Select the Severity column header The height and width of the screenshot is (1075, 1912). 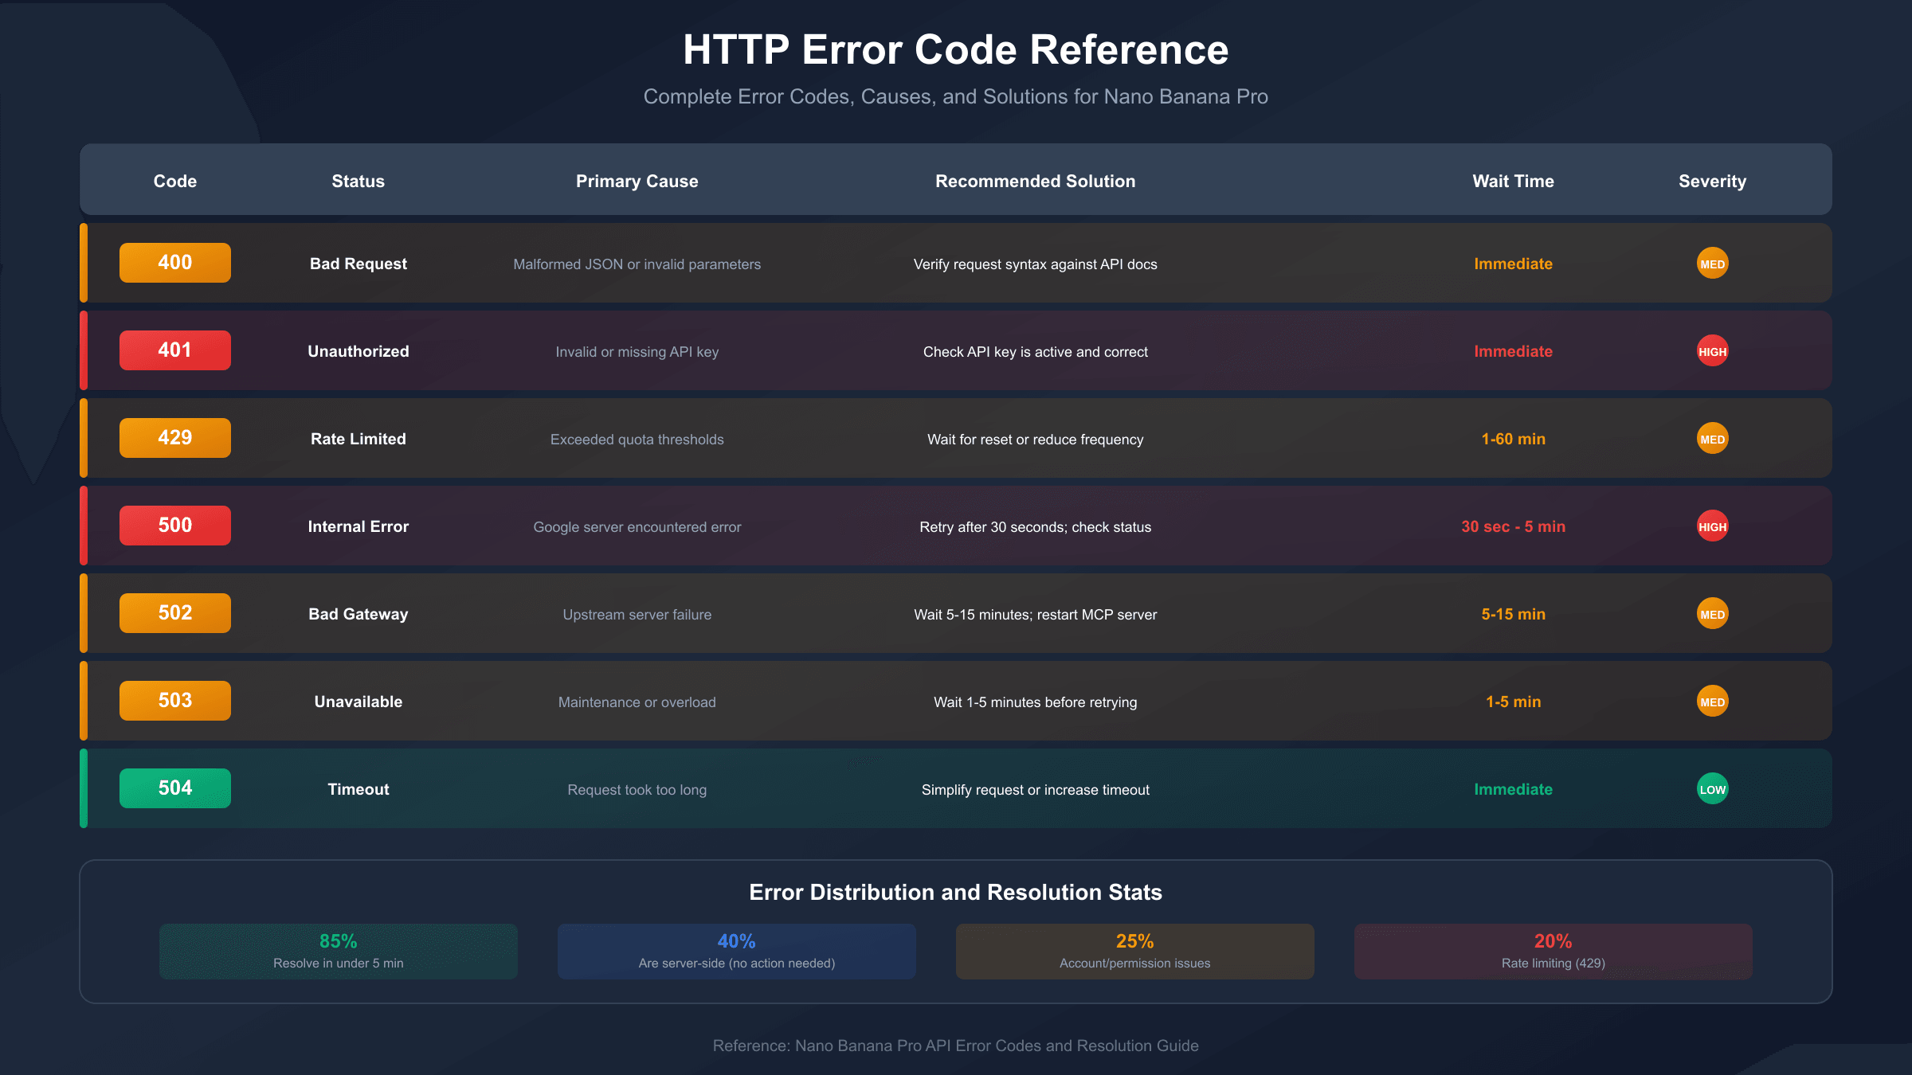pyautogui.click(x=1712, y=181)
